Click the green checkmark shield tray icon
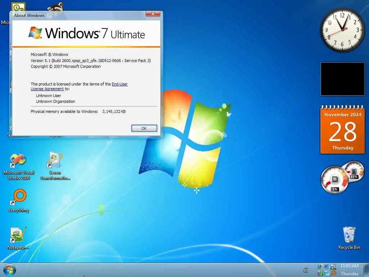The image size is (369, 277). click(x=320, y=274)
